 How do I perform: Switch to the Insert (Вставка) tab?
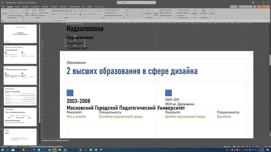(x=17, y=7)
